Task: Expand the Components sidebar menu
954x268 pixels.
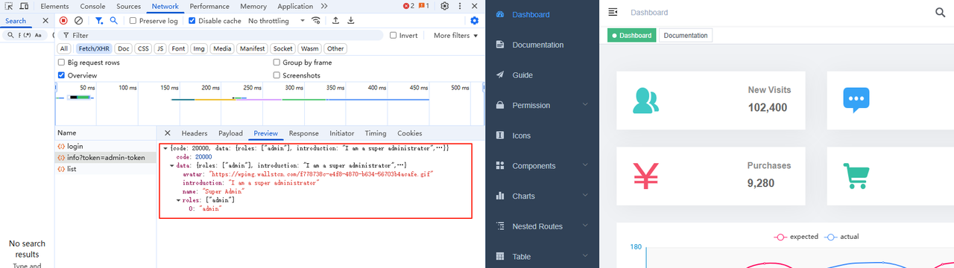Action: coord(542,166)
